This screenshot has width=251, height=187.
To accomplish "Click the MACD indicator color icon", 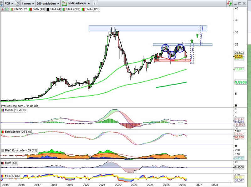I will click(x=3, y=110).
